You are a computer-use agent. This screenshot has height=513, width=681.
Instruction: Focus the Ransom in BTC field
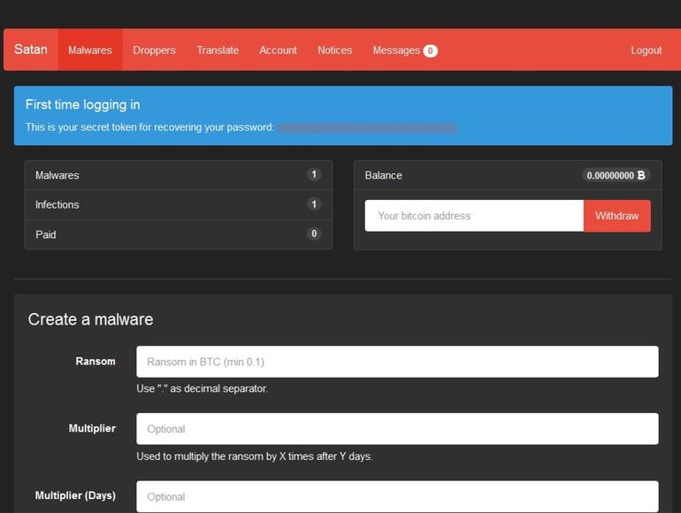pyautogui.click(x=397, y=362)
